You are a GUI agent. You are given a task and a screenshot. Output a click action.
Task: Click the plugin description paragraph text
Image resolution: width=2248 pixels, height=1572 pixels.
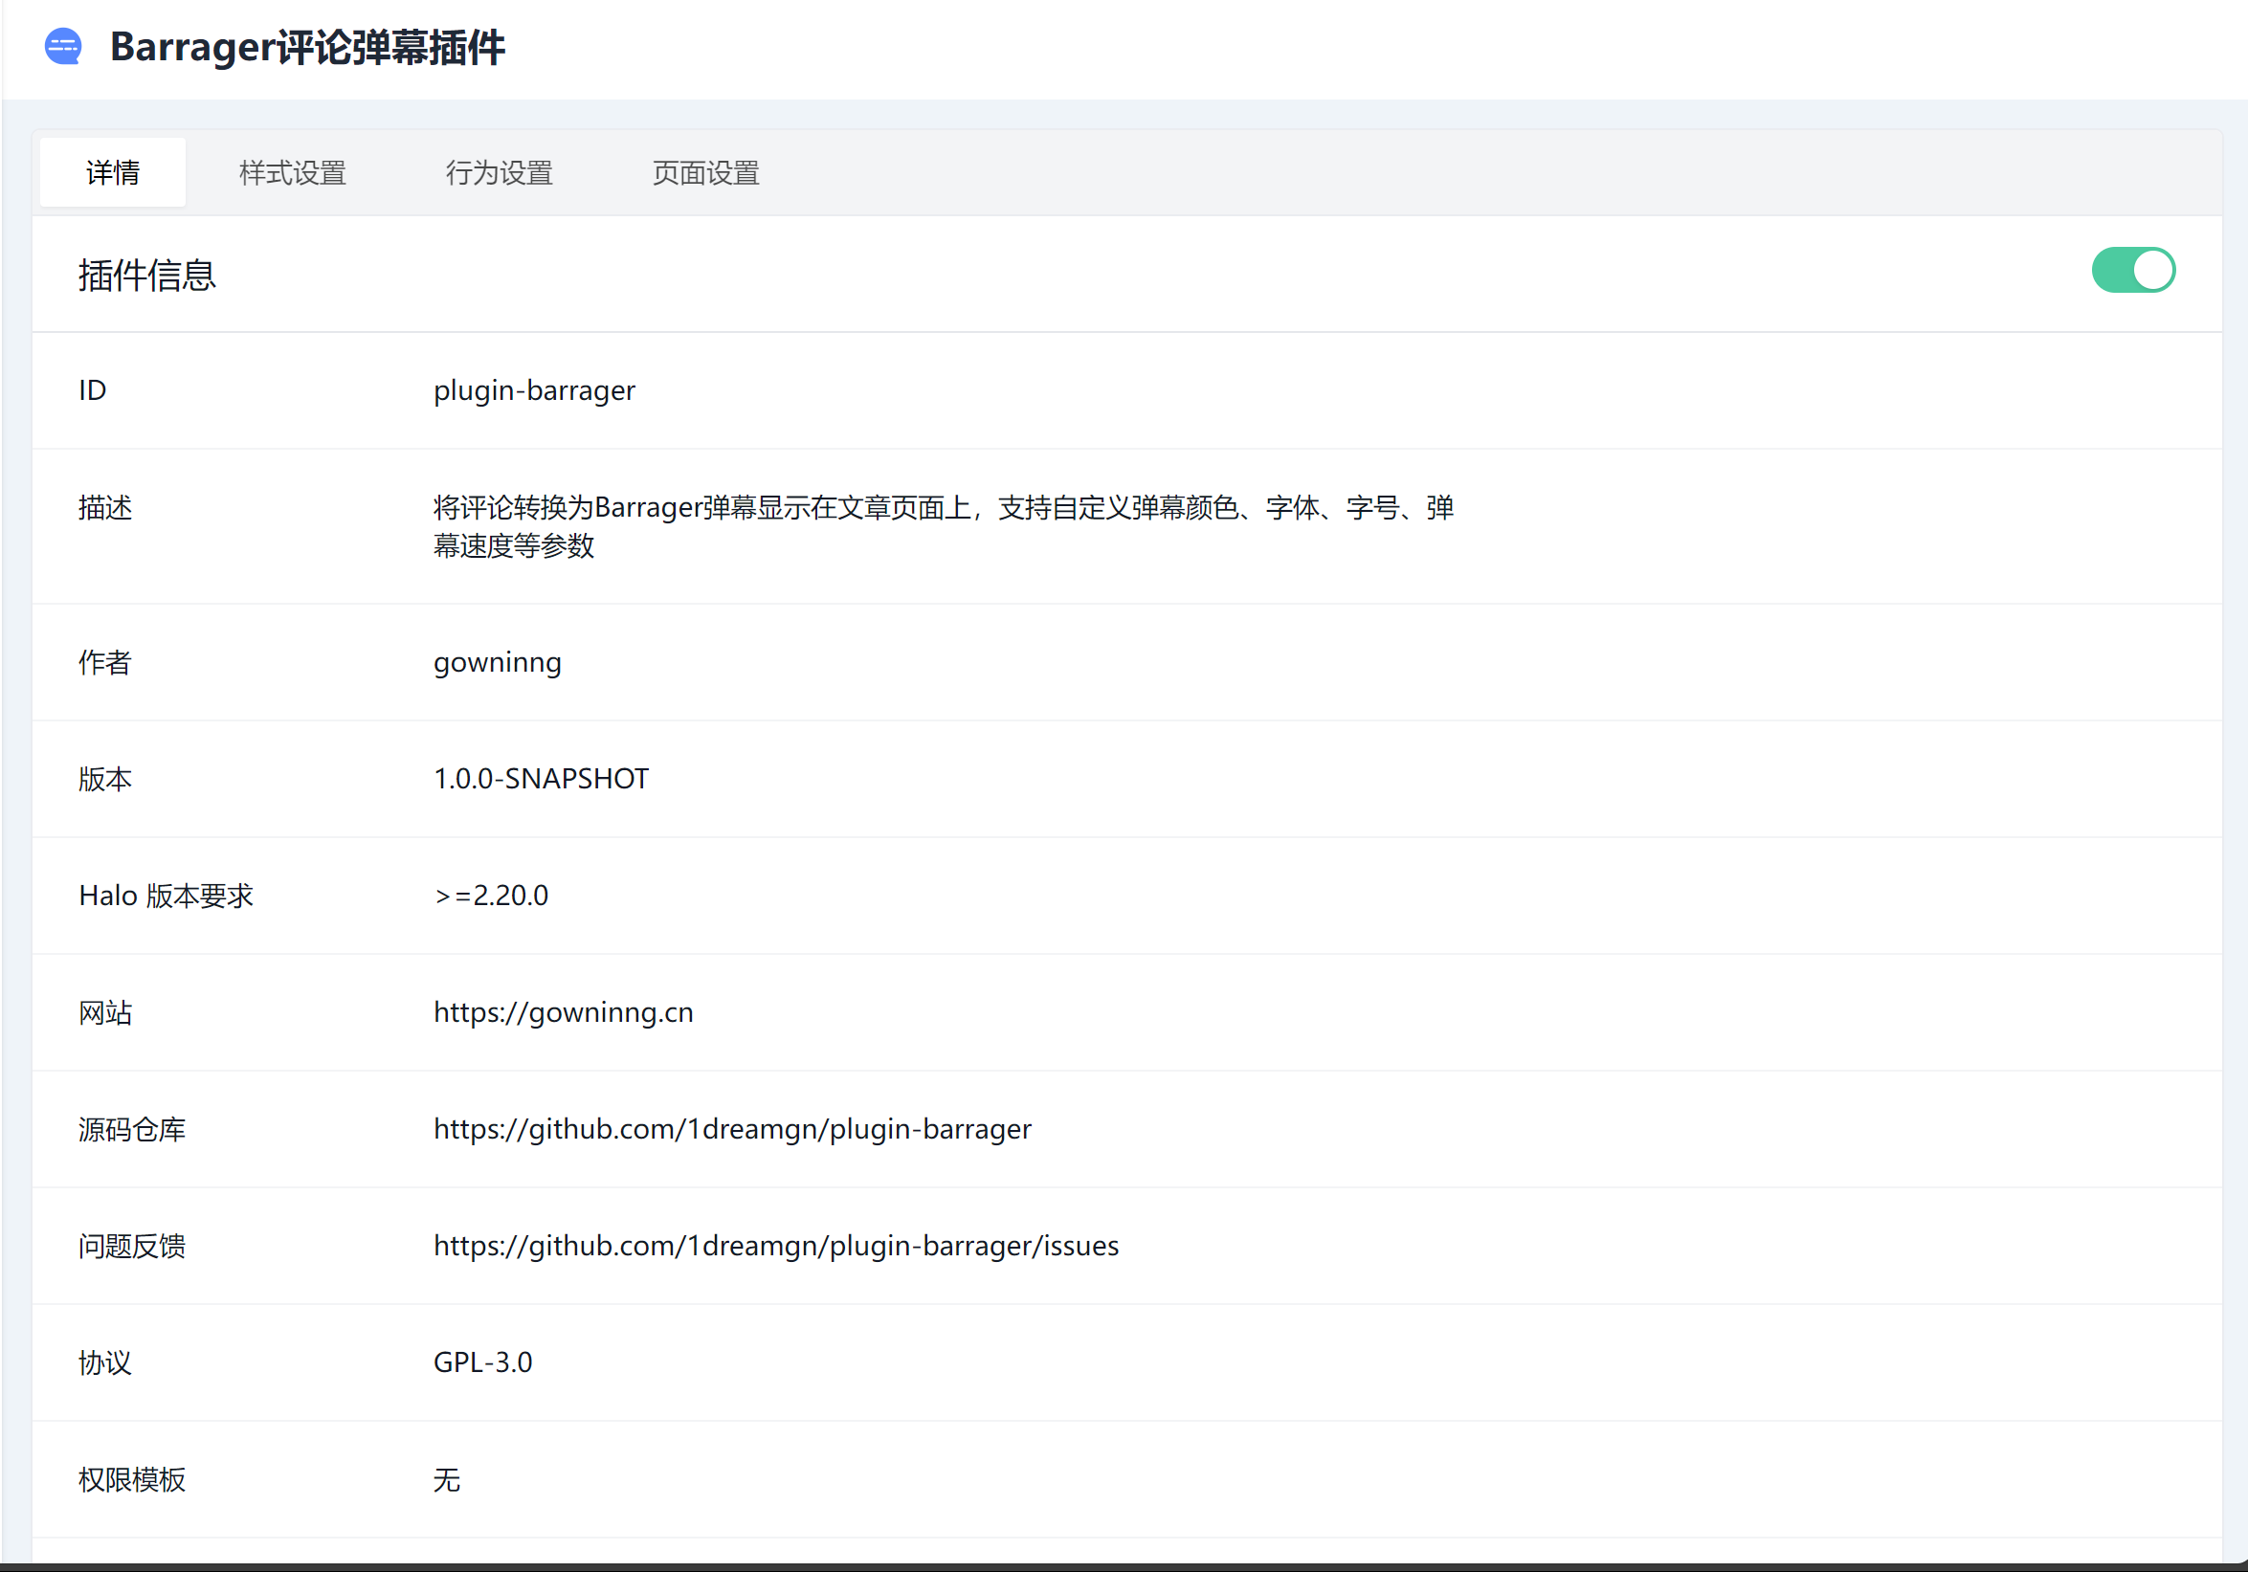pos(943,526)
